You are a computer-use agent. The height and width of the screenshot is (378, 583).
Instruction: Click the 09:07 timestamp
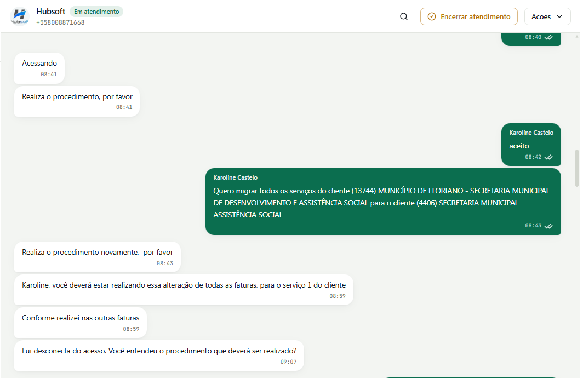(x=289, y=362)
